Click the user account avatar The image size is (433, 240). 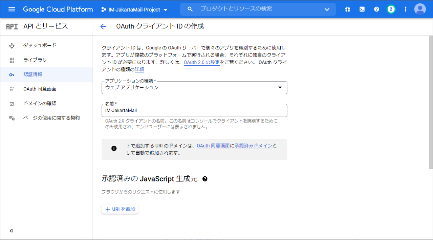(420, 9)
